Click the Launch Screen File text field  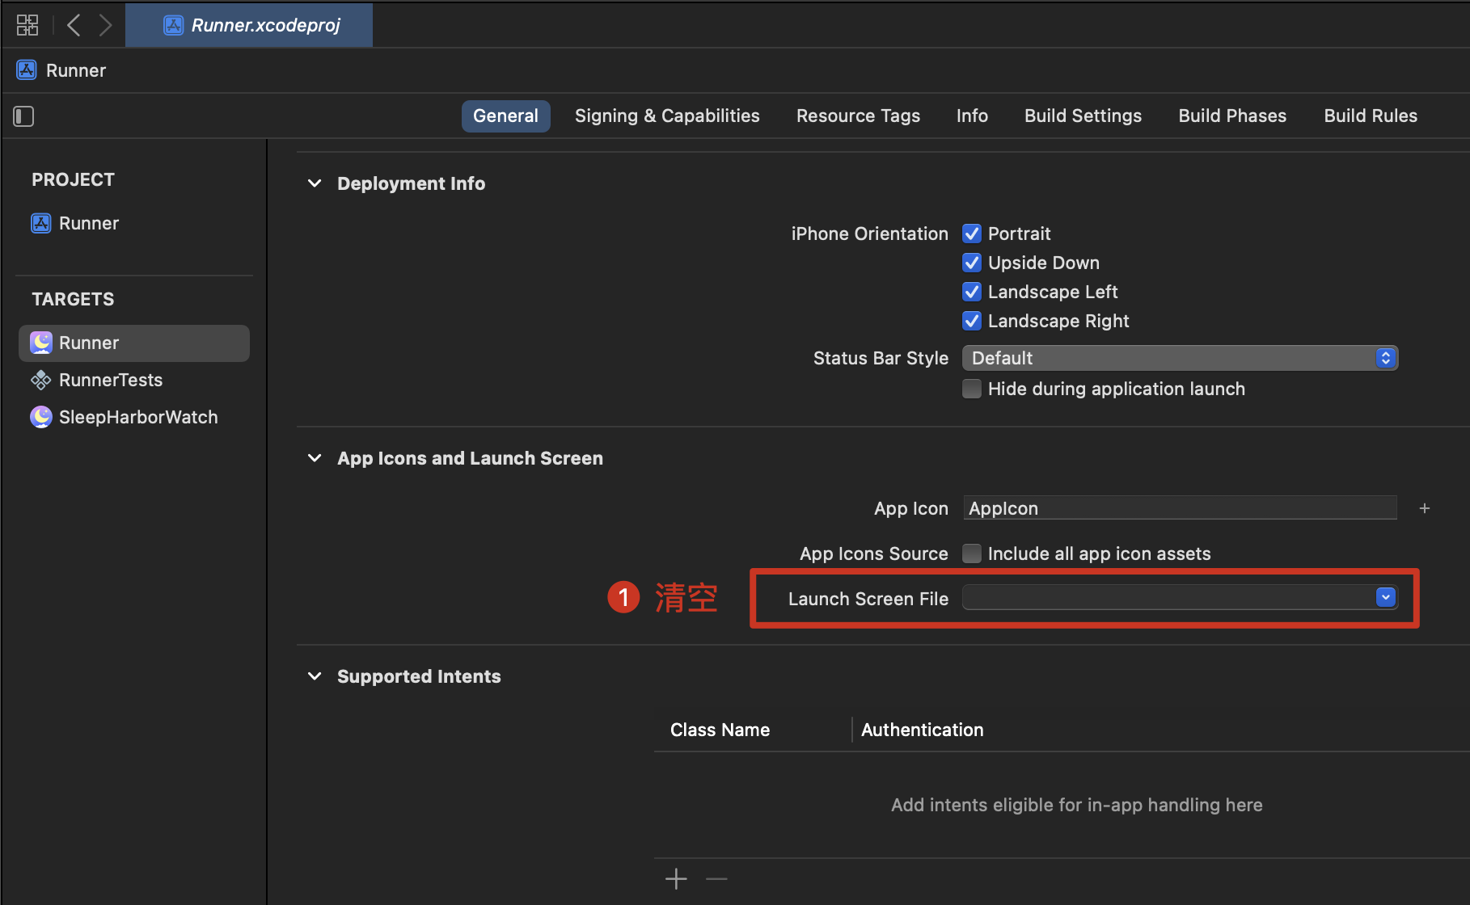point(1169,597)
